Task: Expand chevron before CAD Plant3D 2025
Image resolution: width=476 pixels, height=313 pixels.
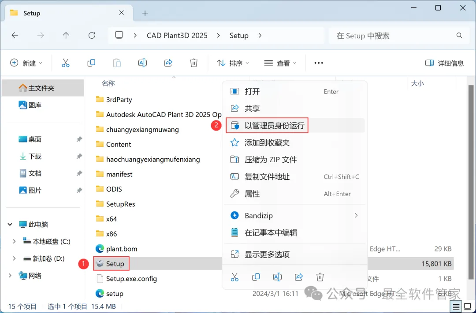Action: (135, 36)
